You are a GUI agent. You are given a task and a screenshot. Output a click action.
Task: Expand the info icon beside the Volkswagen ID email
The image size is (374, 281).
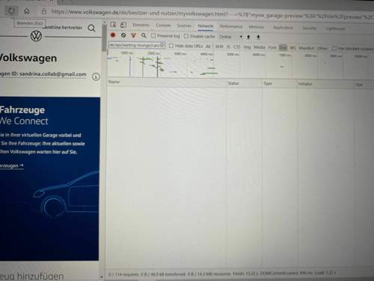(96, 76)
